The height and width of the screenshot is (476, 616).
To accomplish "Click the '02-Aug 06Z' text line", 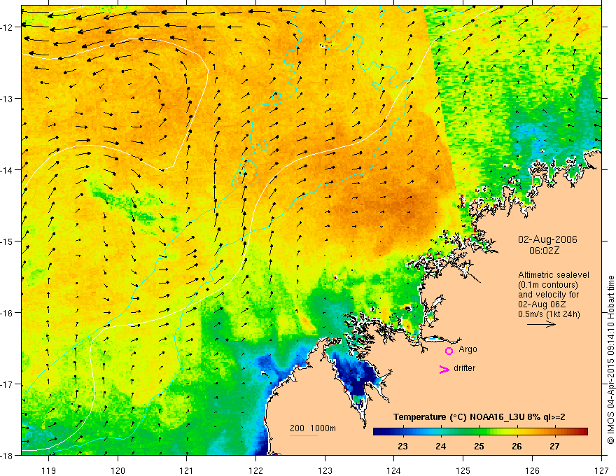I will pos(542,304).
